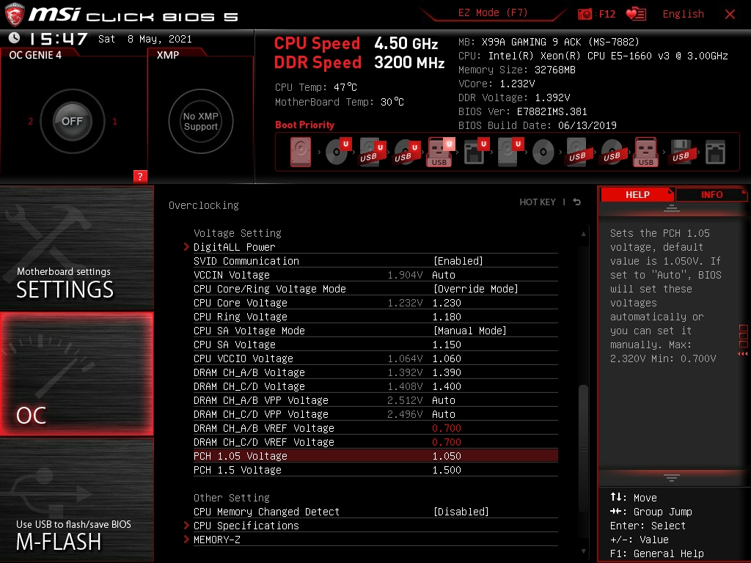Viewport: 751px width, 563px height.
Task: Edit CPU Ring Voltage 1.180 field
Action: coord(447,317)
